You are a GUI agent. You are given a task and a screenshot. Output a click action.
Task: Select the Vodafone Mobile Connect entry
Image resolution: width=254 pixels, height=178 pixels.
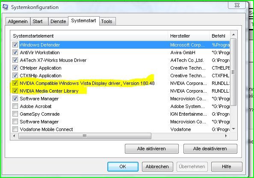tap(46, 129)
